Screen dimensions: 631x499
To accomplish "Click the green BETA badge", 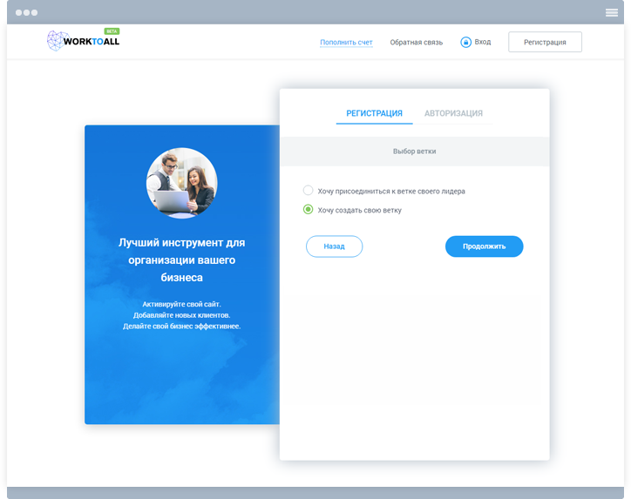I will point(112,31).
